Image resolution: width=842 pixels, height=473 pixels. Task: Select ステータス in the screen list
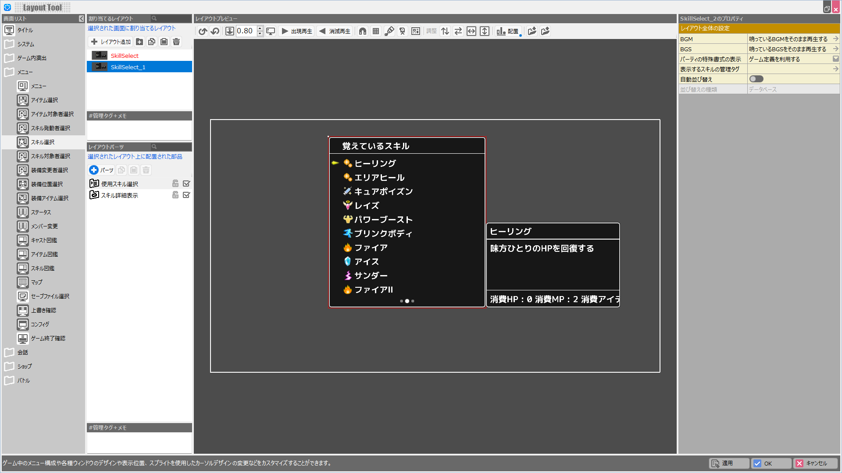click(41, 212)
